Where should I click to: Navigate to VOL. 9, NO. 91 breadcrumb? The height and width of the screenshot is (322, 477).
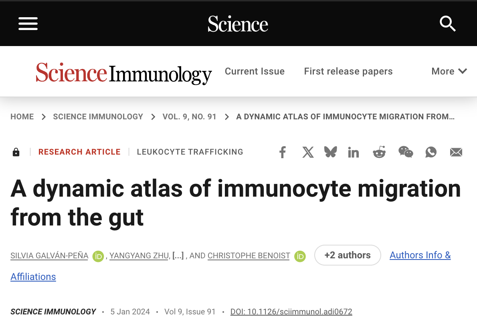(189, 117)
